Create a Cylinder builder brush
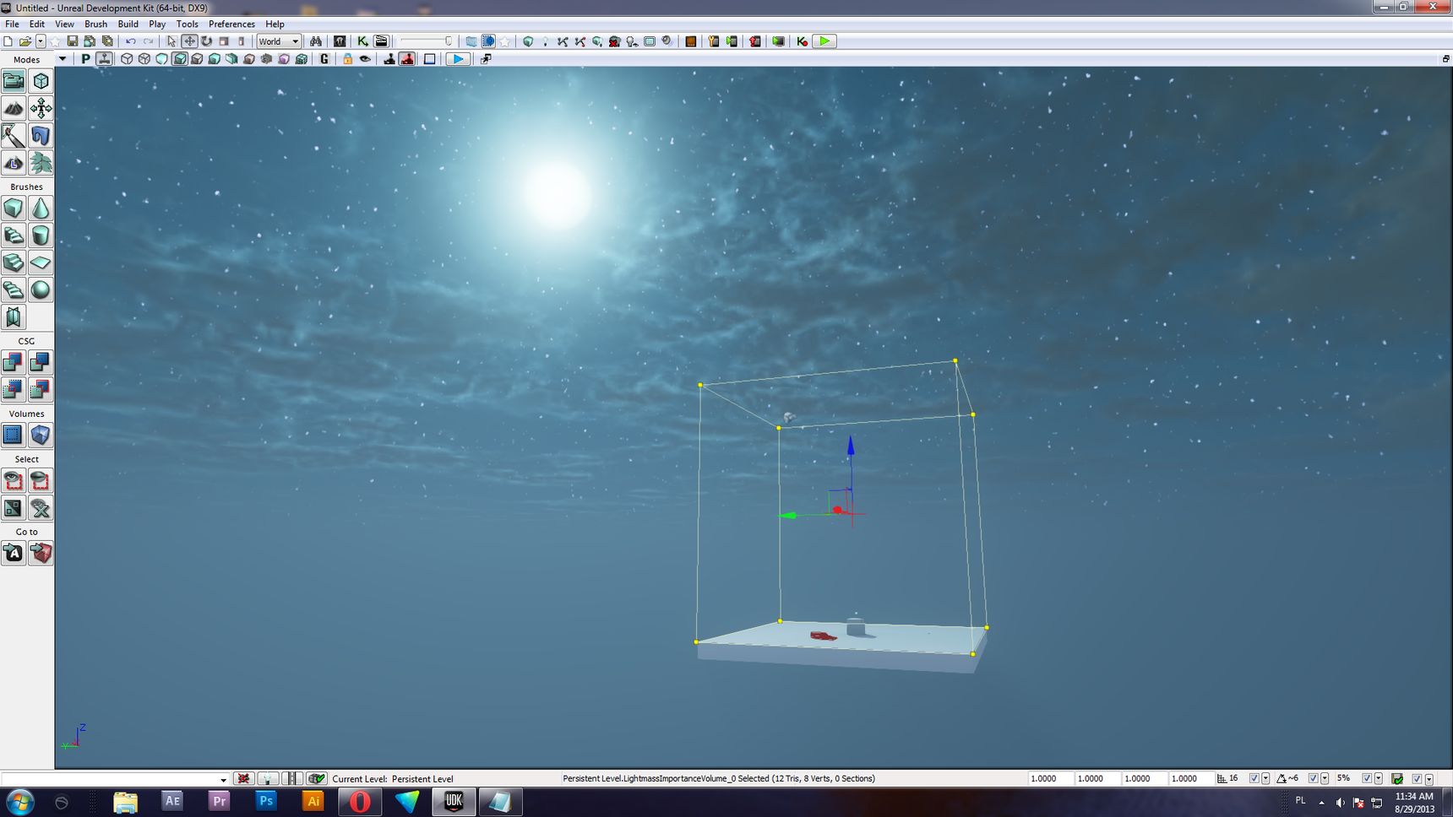Image resolution: width=1453 pixels, height=817 pixels. pyautogui.click(x=41, y=235)
